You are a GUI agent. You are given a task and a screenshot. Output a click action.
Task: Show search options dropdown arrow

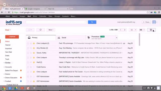(x=85, y=22)
